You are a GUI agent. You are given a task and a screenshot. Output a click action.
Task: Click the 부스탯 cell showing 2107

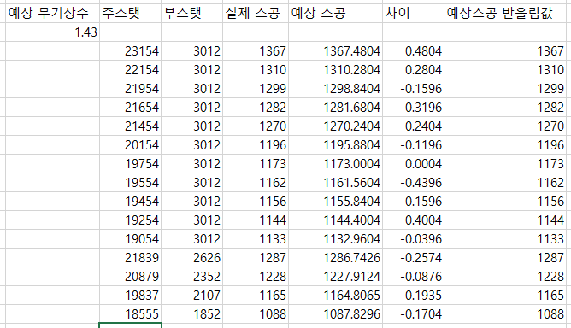[x=192, y=296]
